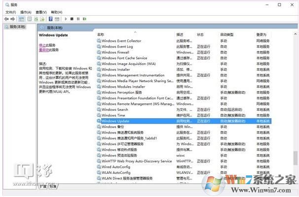Viewport: 299px width, 197px height.
Task: Select WLAN Direct 服务连接管理器服务 row
Action: pyautogui.click(x=184, y=178)
